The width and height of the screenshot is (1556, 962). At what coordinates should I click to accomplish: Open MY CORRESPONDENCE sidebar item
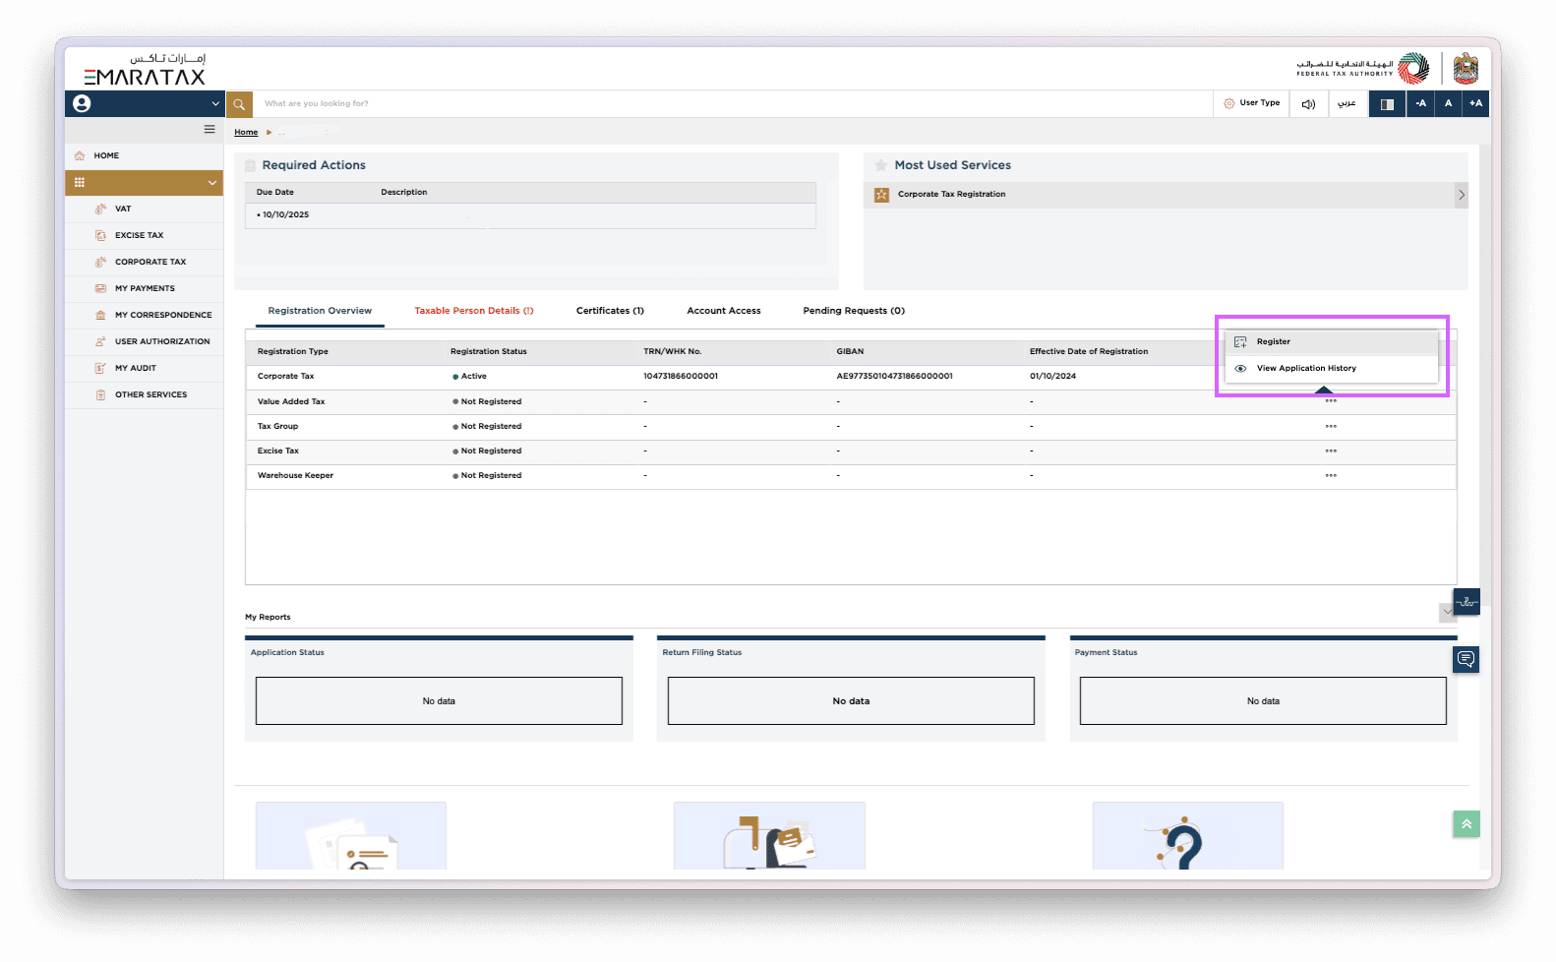coord(145,315)
